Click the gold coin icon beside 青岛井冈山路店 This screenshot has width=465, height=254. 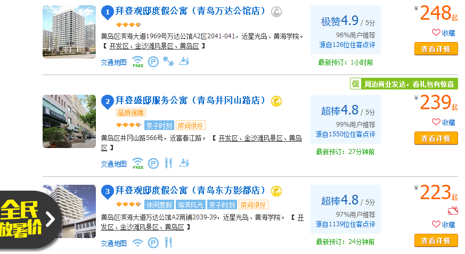coord(276,101)
